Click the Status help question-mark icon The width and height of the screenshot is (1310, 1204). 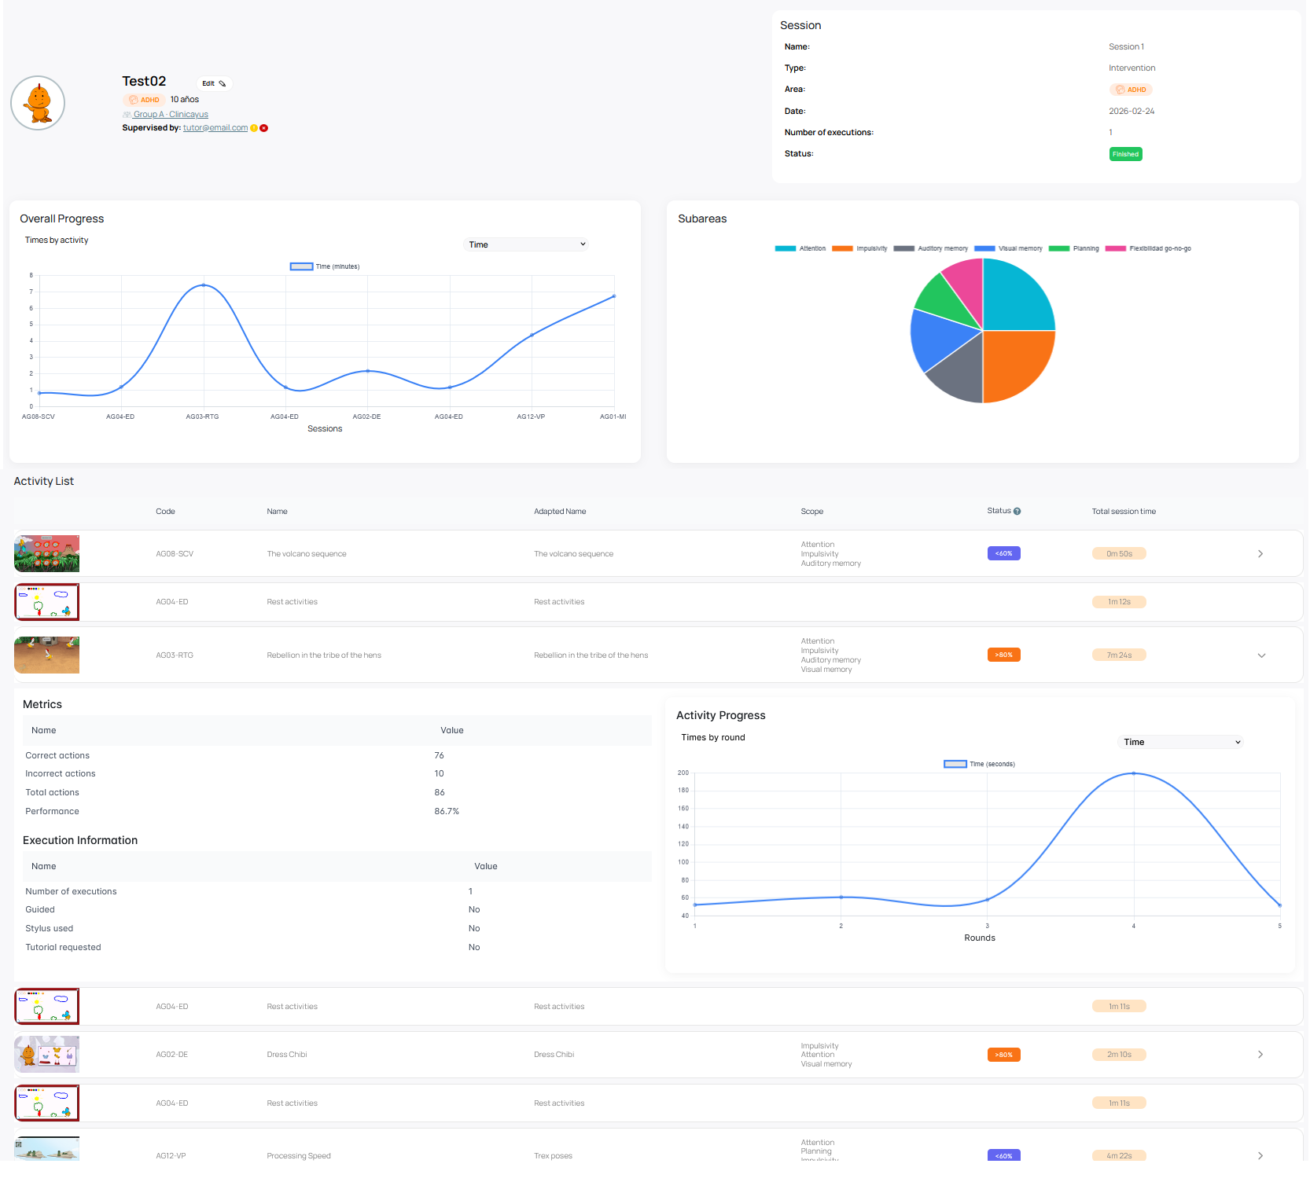click(x=1017, y=512)
